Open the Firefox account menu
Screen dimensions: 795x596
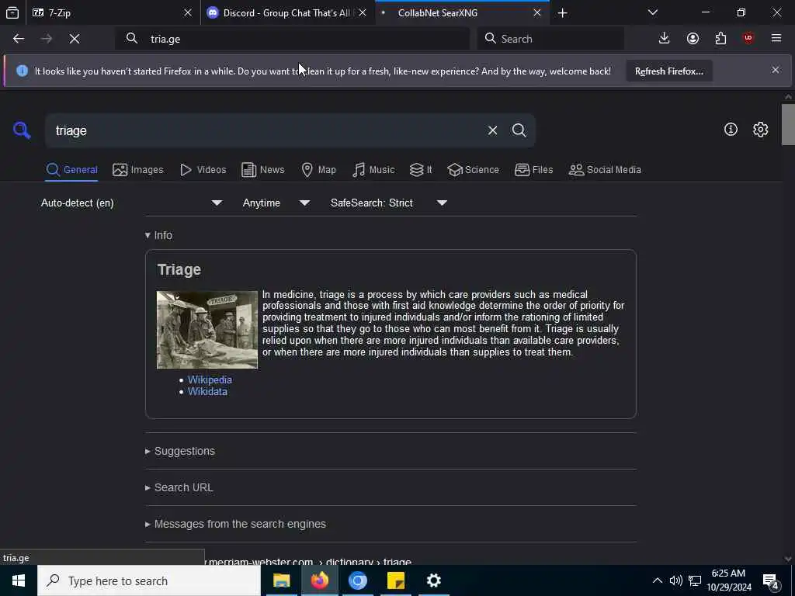coord(693,39)
